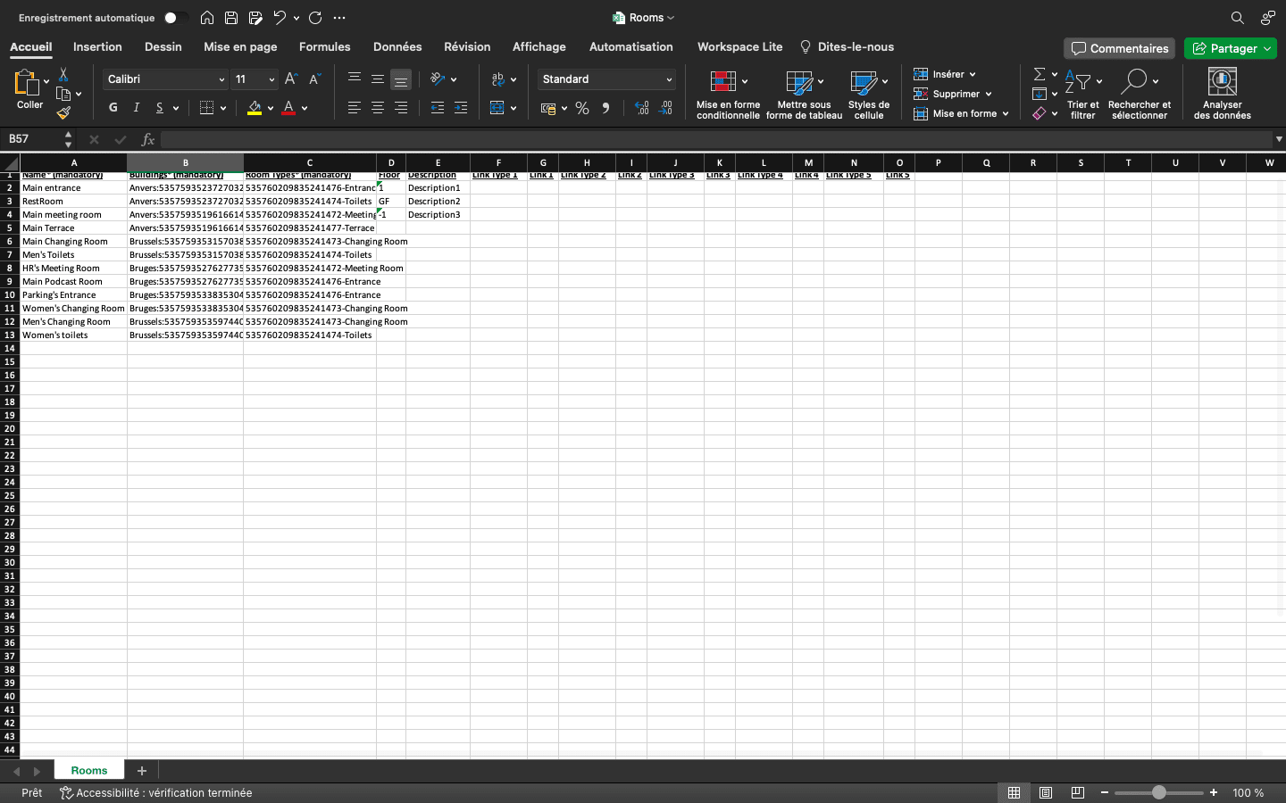Click the percent style icon

click(x=582, y=108)
